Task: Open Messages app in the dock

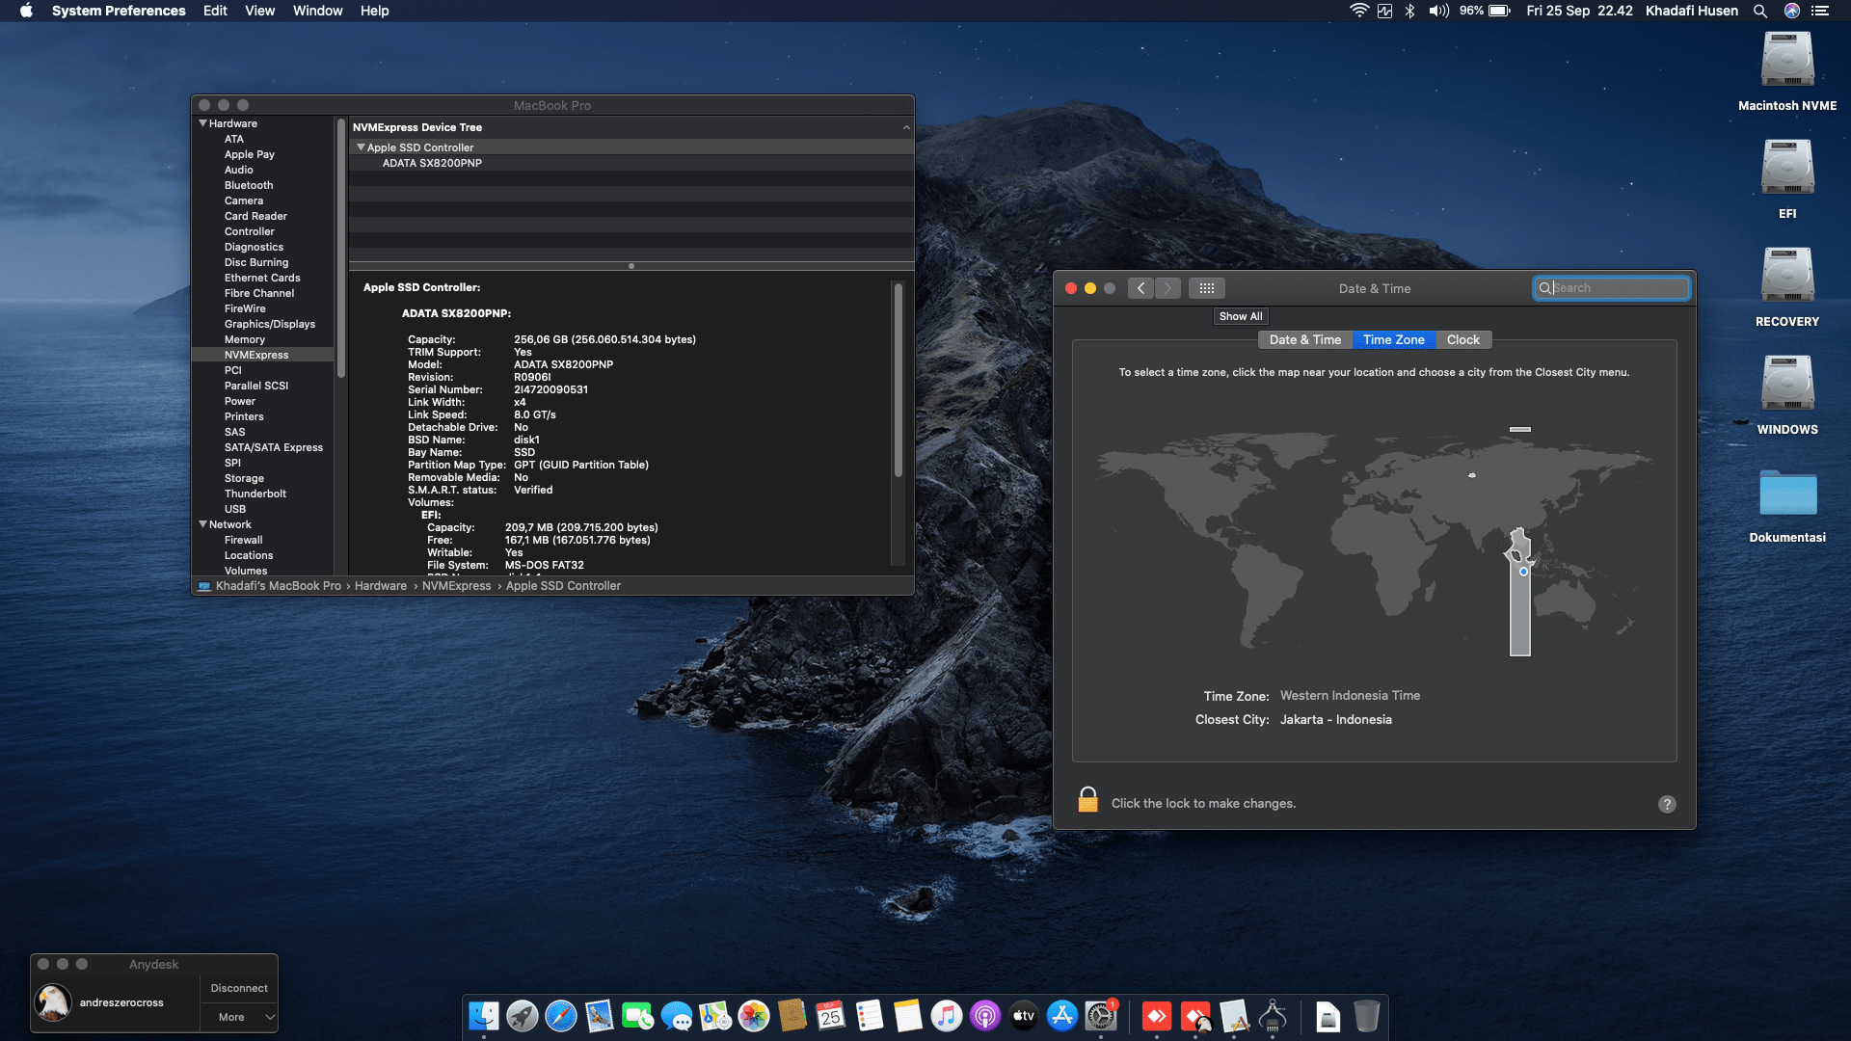Action: point(677,1016)
